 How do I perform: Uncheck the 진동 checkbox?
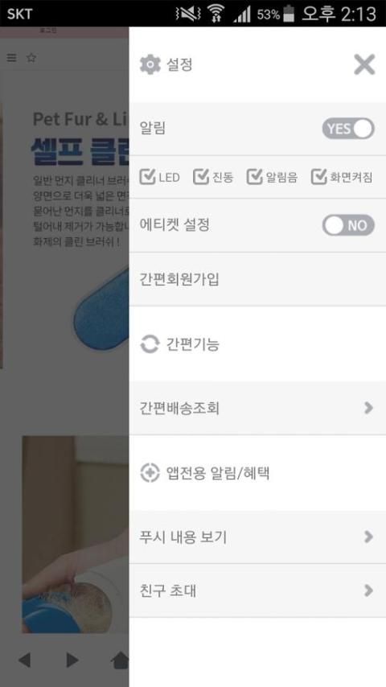pyautogui.click(x=201, y=176)
